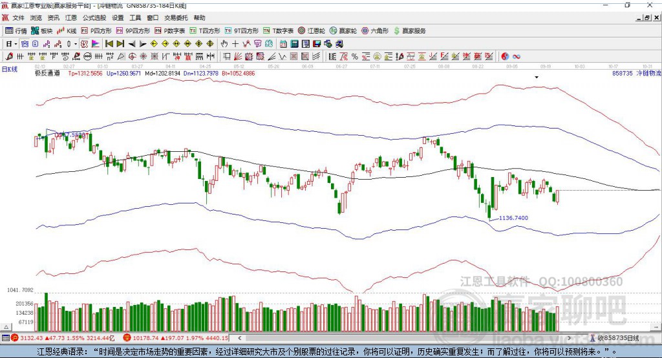
Task: Click the Shenzhen index 10178.74 status entry
Action: [176, 338]
